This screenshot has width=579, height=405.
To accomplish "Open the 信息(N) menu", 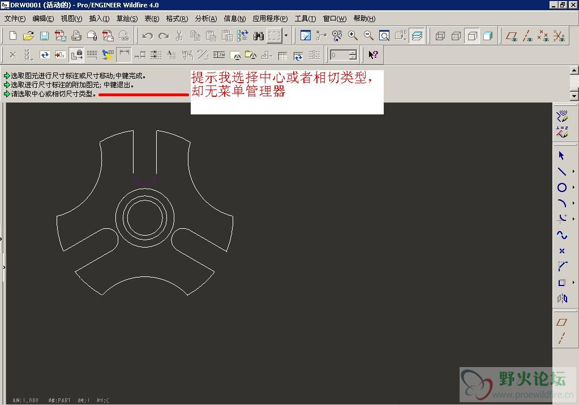I will pyautogui.click(x=235, y=19).
